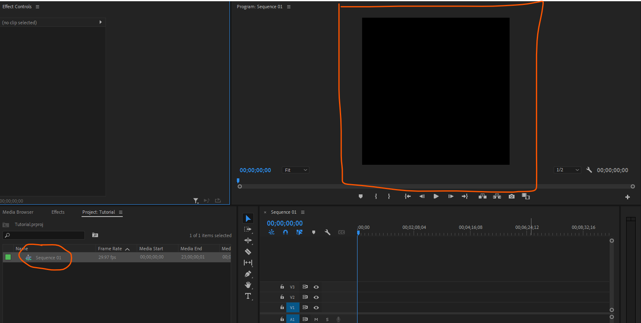Screen dimensions: 641x323
Task: Open Program monitor settings wrench
Action: click(589, 170)
